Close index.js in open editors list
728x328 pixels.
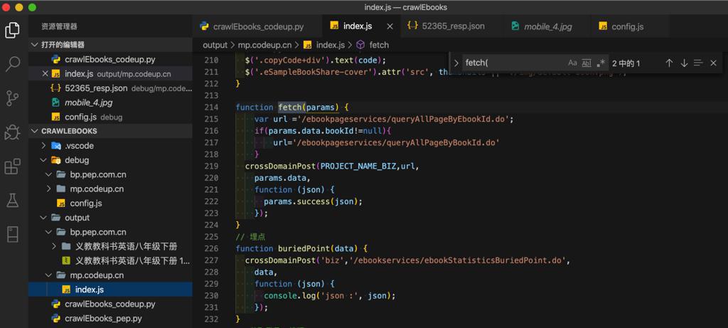45,74
